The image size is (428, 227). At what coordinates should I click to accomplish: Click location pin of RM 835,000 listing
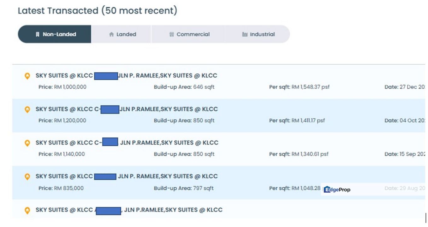click(27, 177)
